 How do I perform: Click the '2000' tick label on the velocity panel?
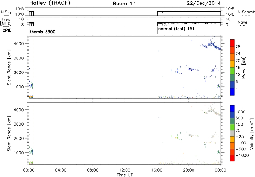19,138
